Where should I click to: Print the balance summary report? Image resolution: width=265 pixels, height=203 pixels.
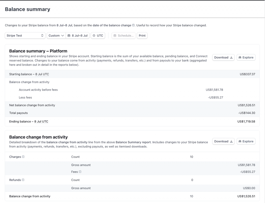pos(142,36)
